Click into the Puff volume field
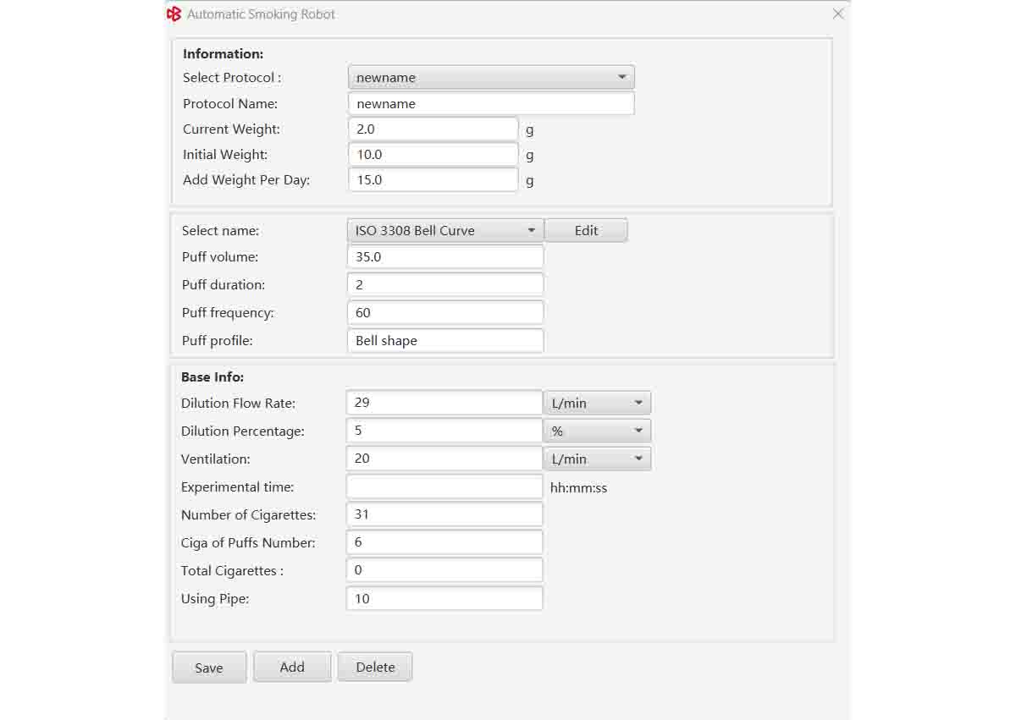Viewport: 1016px width, 720px height. click(x=444, y=257)
